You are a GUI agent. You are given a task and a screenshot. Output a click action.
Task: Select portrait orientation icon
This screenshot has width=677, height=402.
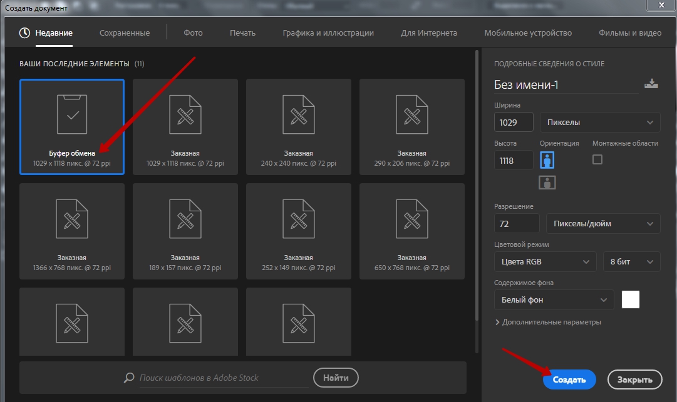coord(547,161)
